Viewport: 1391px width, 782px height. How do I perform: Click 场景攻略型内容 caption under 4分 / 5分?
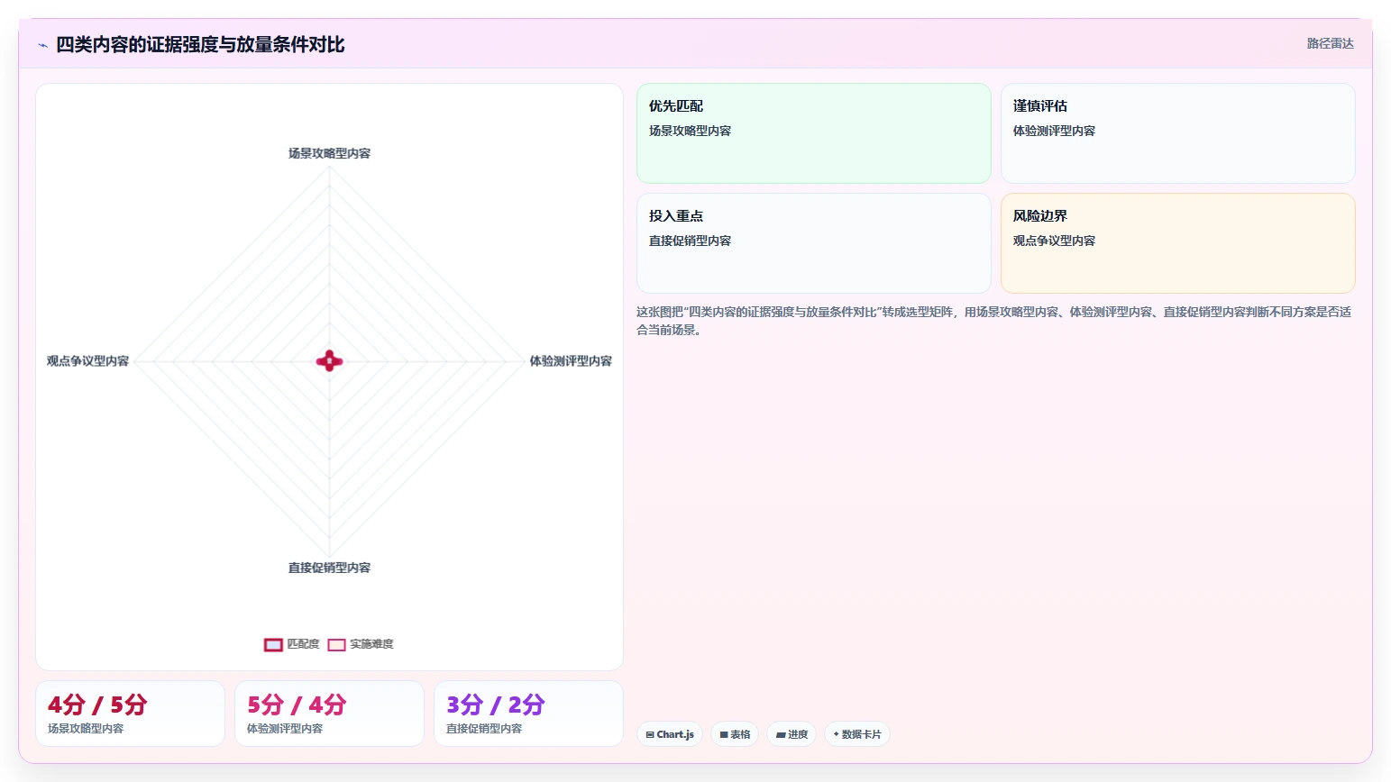click(x=86, y=728)
